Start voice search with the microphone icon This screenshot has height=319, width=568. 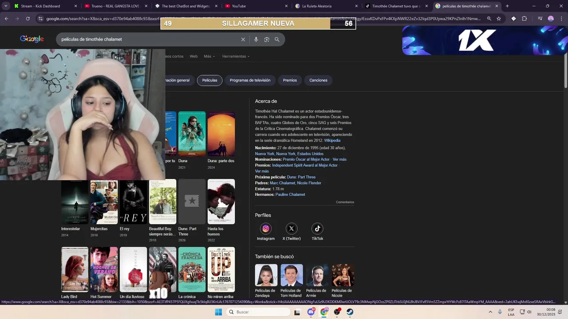pos(256,39)
